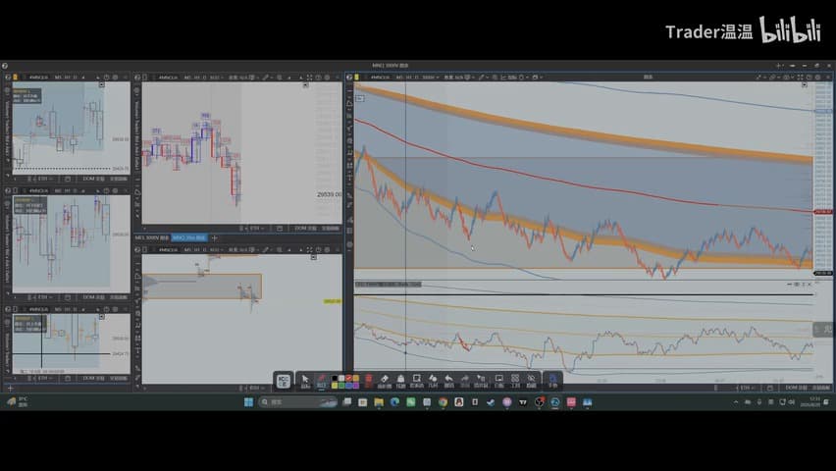Open TradingView from taskbar
Image resolution: width=836 pixels, height=471 pixels.
(522, 401)
